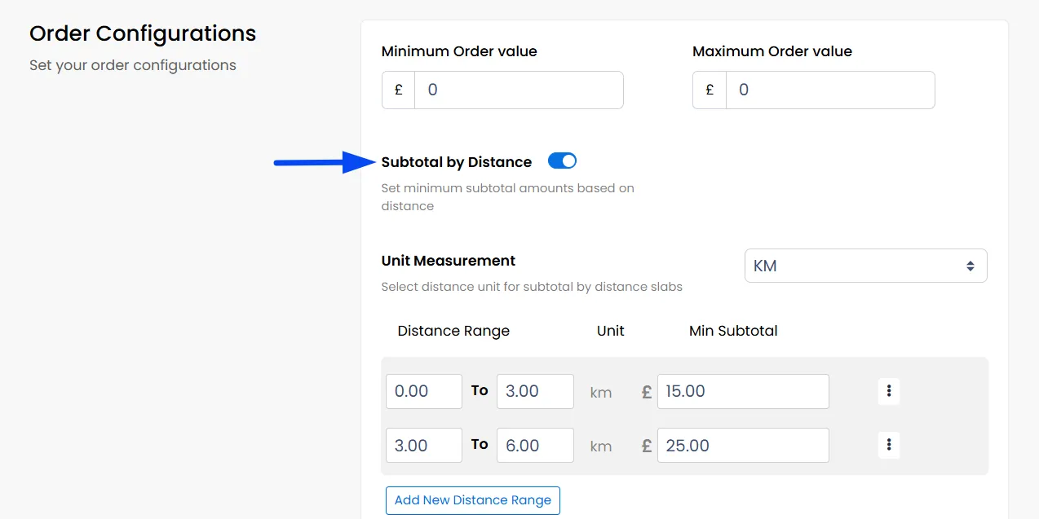Click the Unit Measurement label
The image size is (1039, 519).
coord(449,261)
